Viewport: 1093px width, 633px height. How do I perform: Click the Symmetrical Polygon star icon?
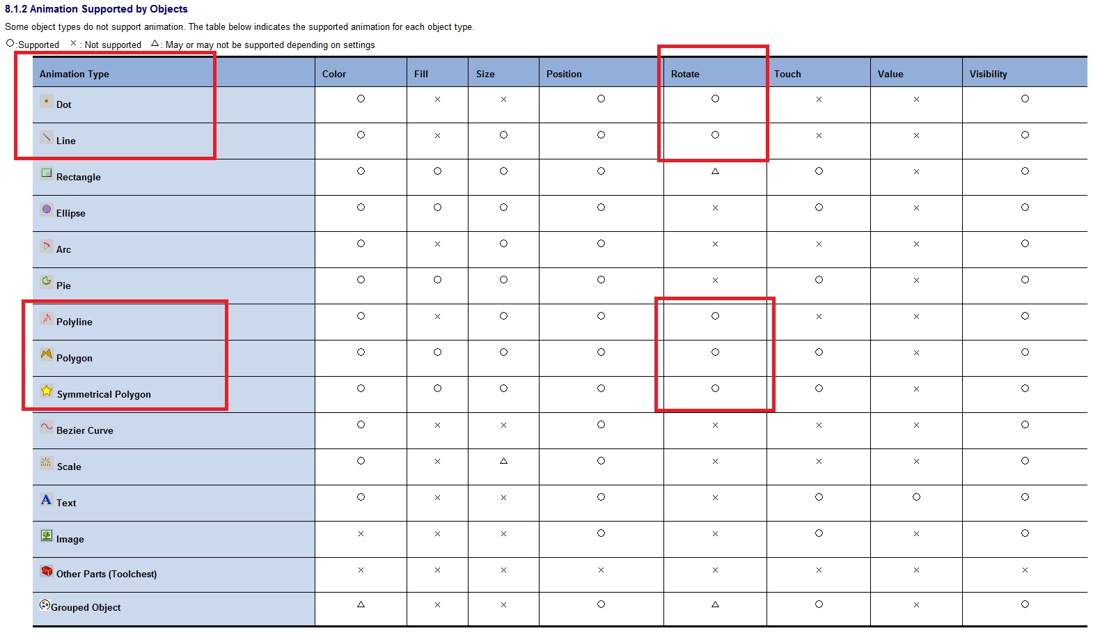pos(46,391)
